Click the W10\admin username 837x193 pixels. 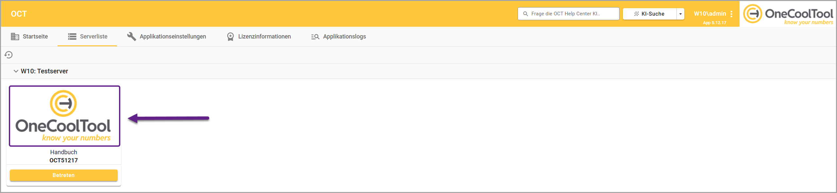(x=710, y=14)
